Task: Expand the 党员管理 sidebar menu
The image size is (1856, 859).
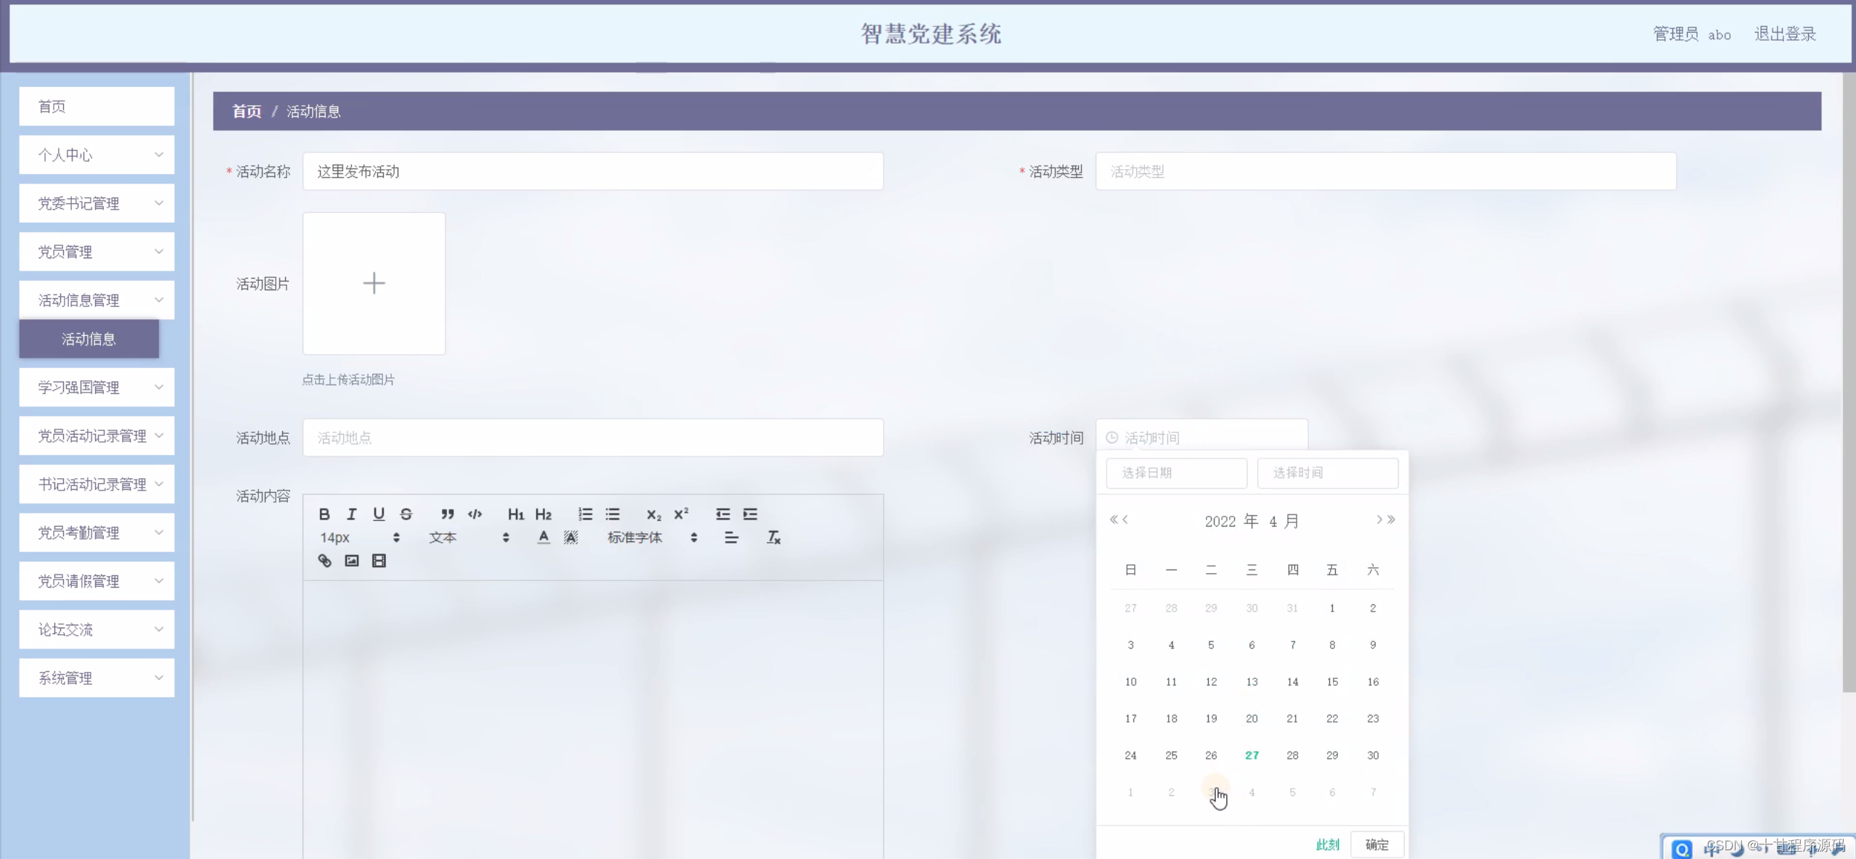Action: tap(97, 252)
